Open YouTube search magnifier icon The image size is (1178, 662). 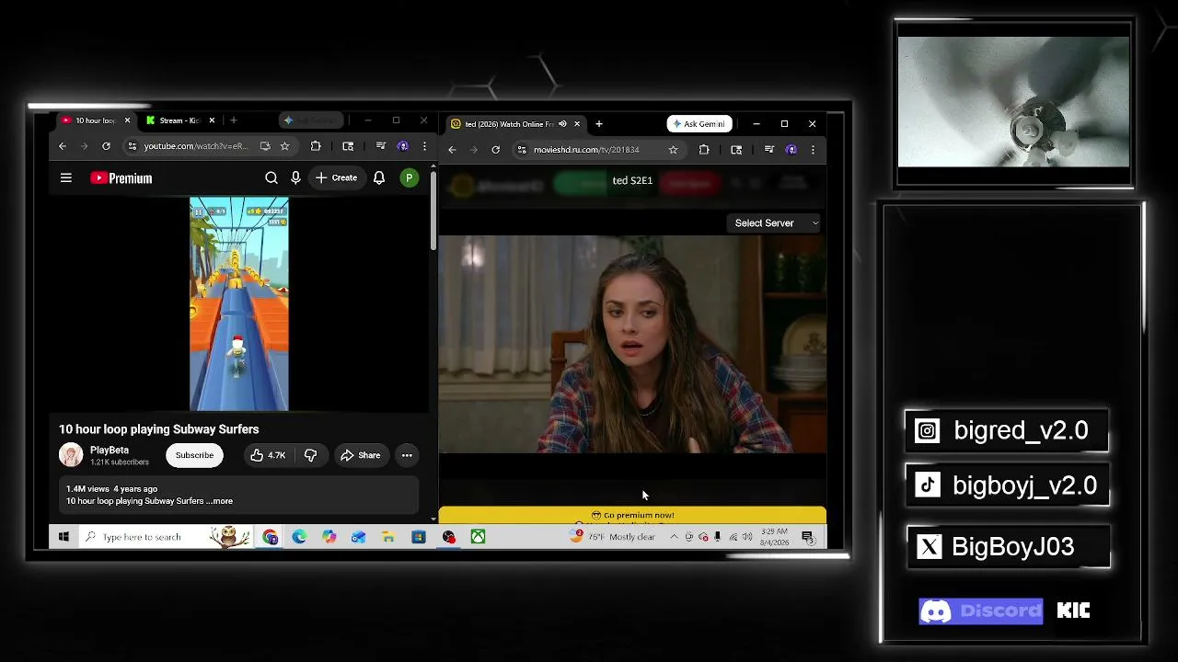click(271, 178)
